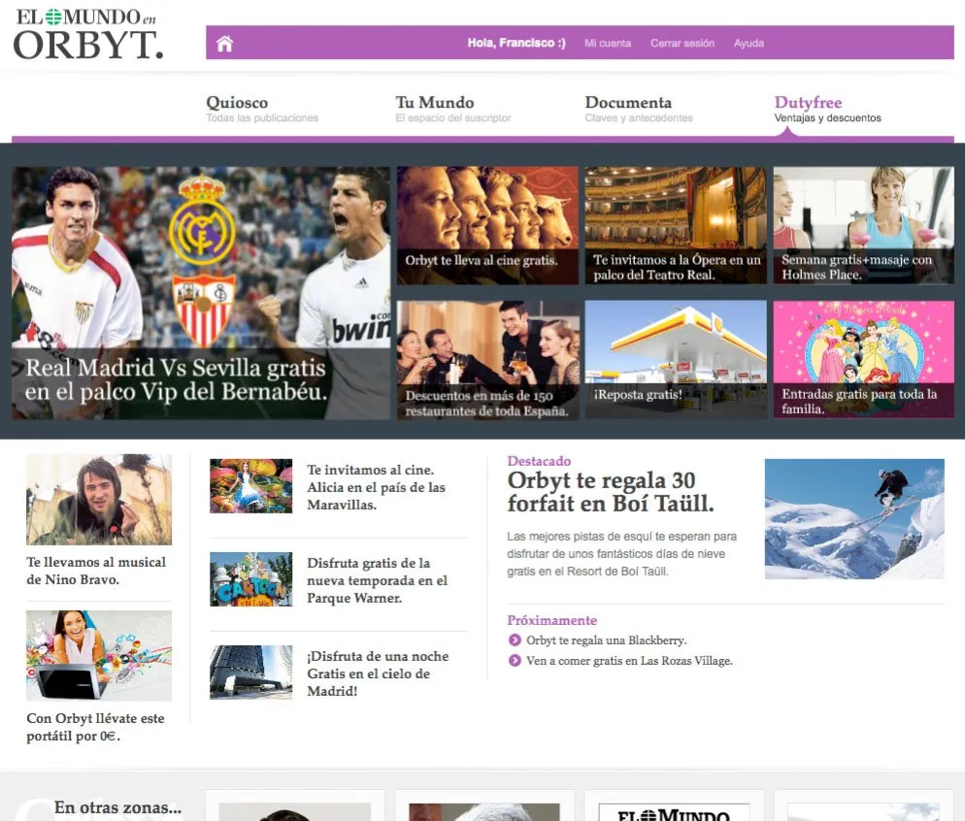
Task: Open Te invitamos al cine Alicia headline
Action: click(376, 487)
